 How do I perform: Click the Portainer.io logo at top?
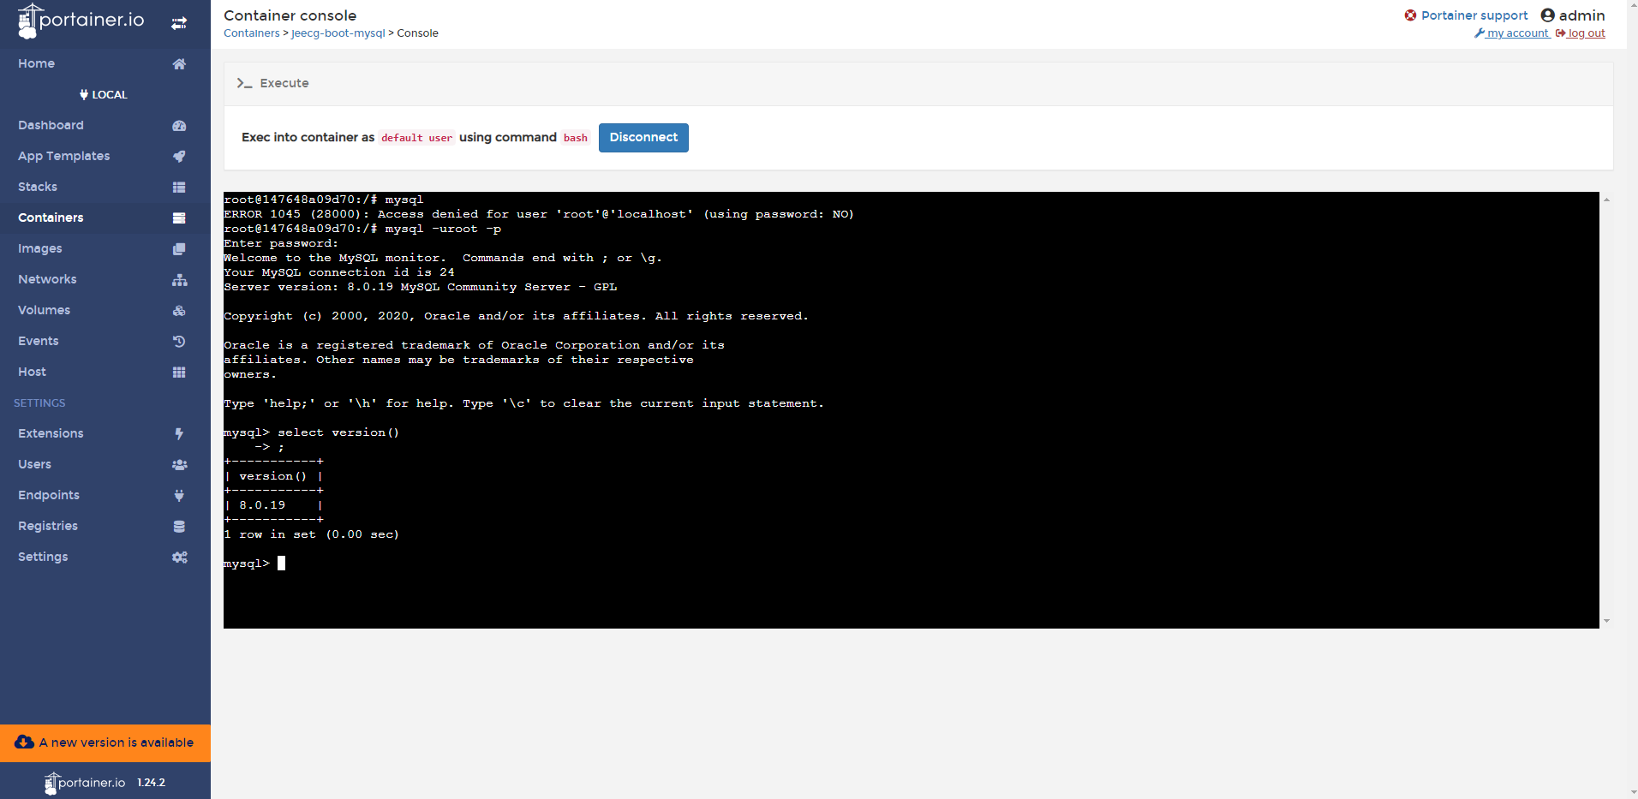point(81,21)
